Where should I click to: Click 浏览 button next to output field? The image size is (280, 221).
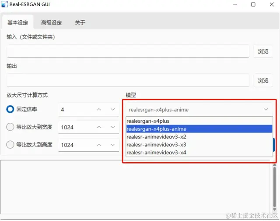coord(263,81)
